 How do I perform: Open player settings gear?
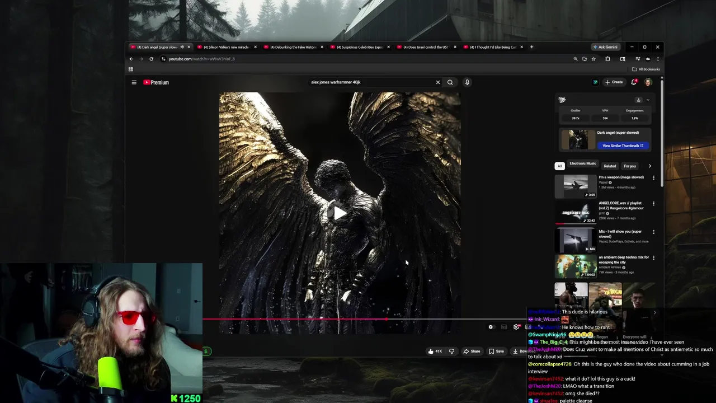[x=516, y=327]
